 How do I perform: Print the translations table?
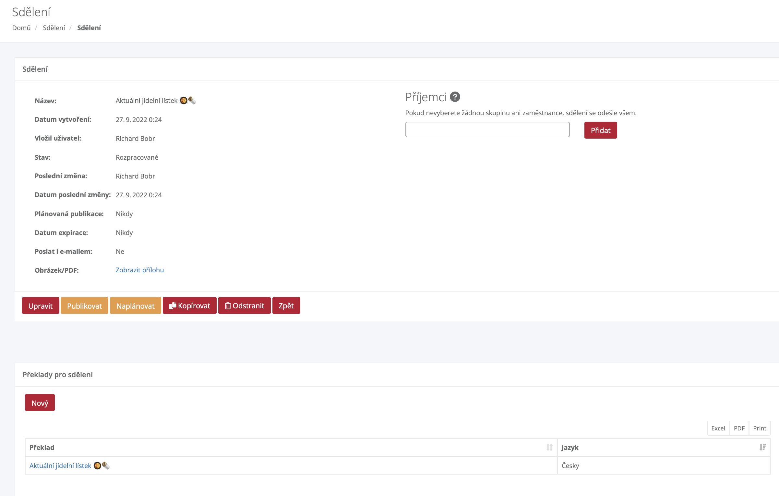(x=760, y=428)
